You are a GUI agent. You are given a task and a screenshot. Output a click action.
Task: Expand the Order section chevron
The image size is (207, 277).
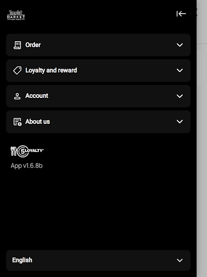point(180,45)
